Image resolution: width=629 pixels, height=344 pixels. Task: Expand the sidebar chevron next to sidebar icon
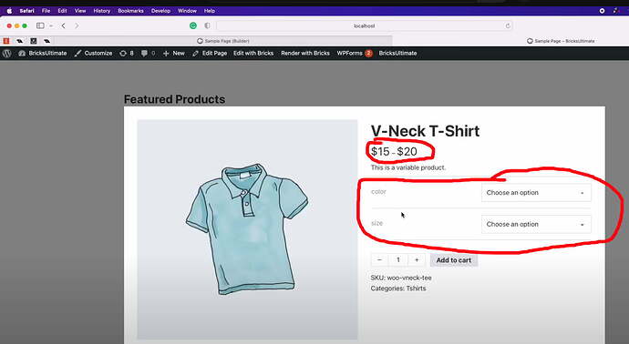[51, 25]
